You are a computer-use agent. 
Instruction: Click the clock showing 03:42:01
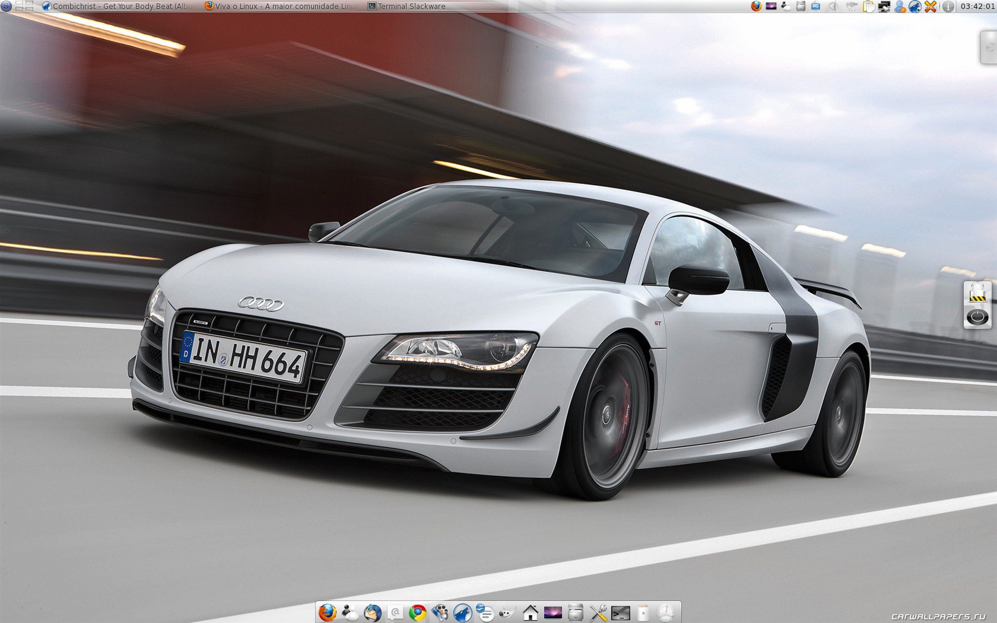[x=977, y=7]
